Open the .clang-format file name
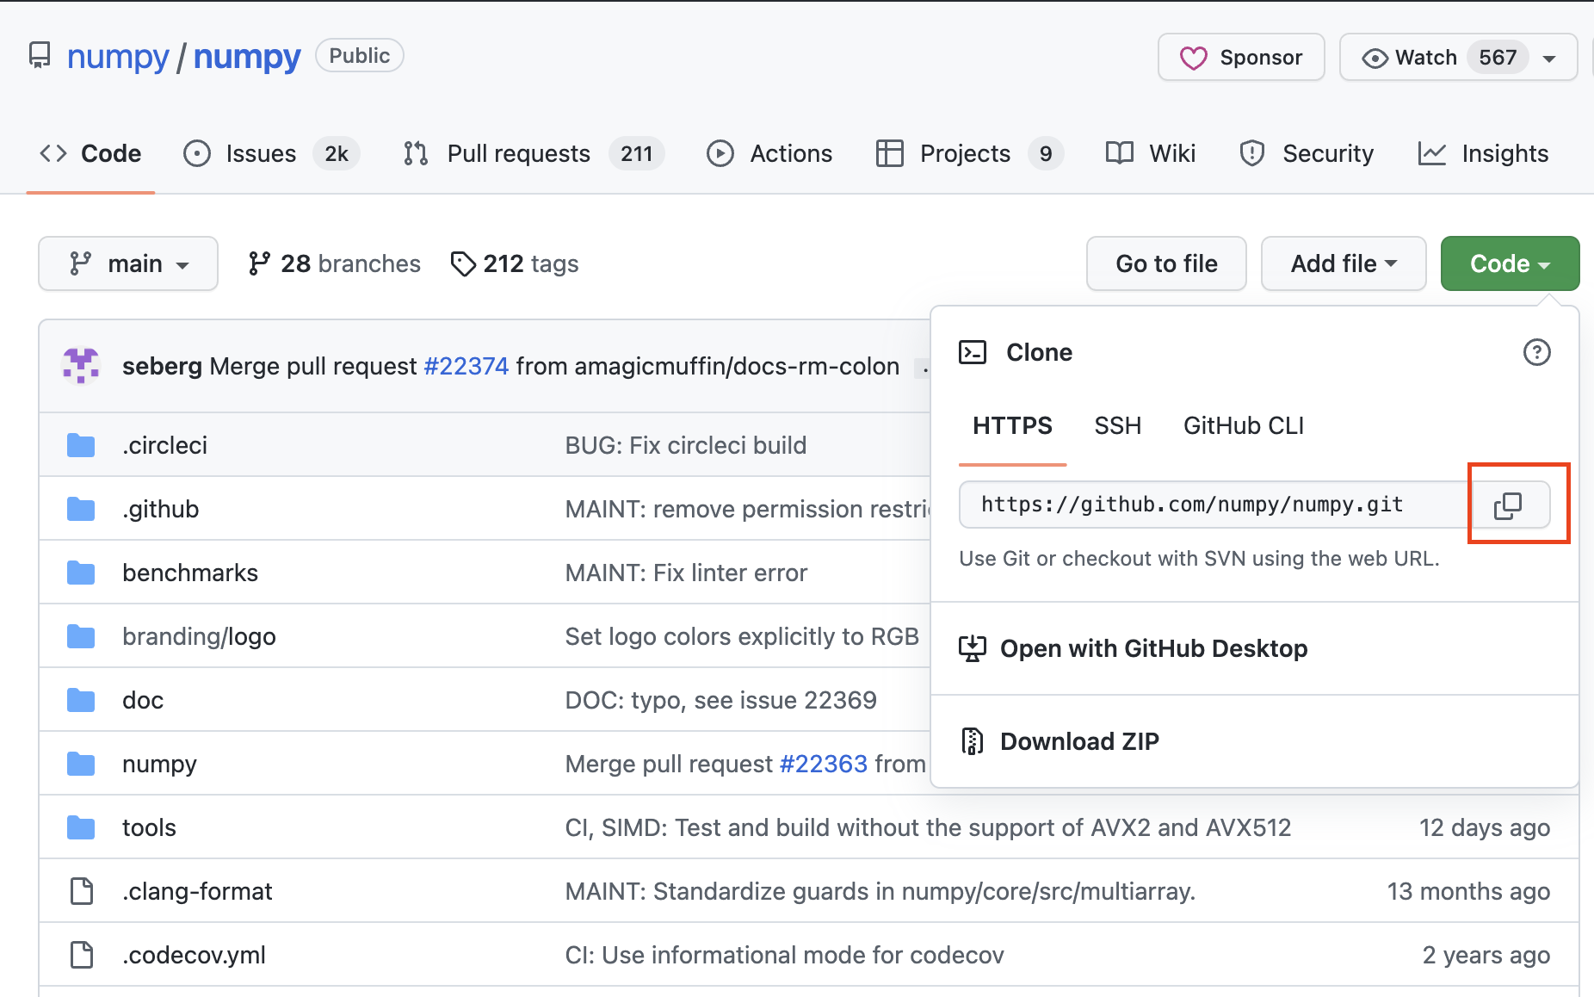This screenshot has height=997, width=1594. coord(197,891)
